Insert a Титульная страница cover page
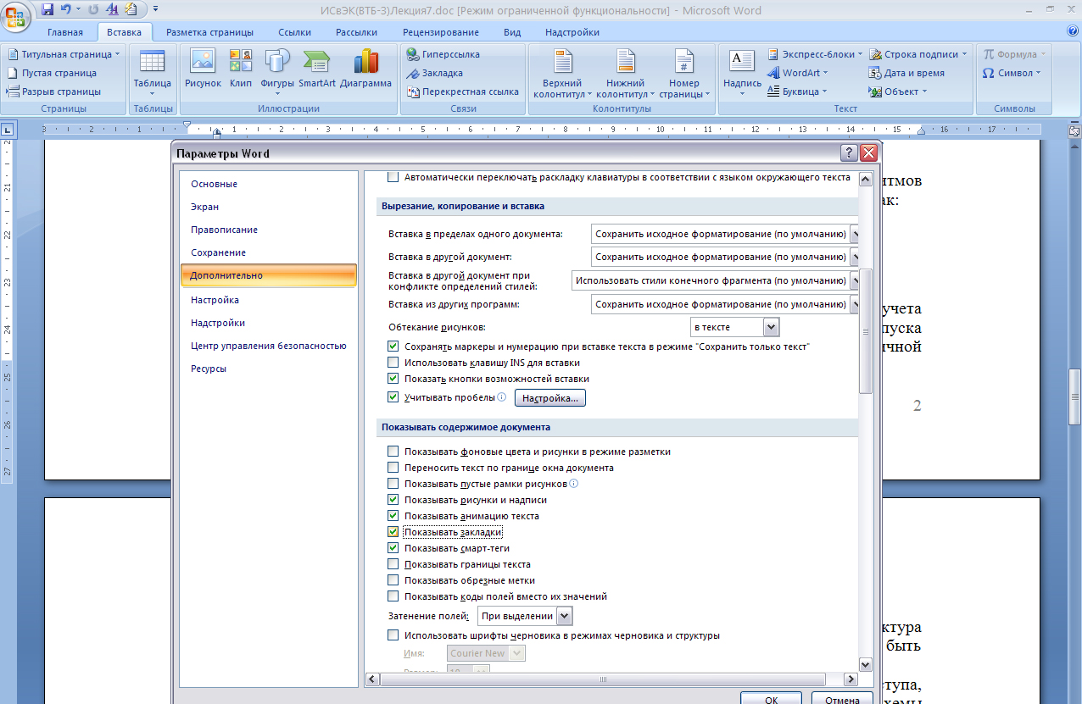1082x704 pixels. click(x=64, y=54)
